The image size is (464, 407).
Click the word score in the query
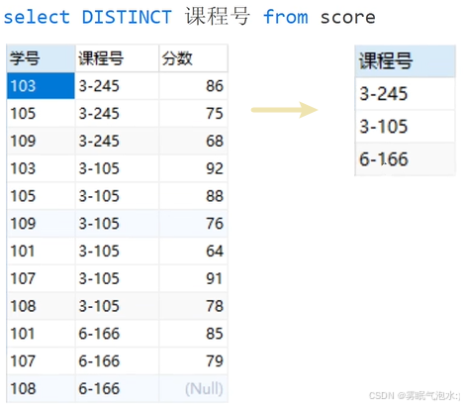[x=347, y=18]
